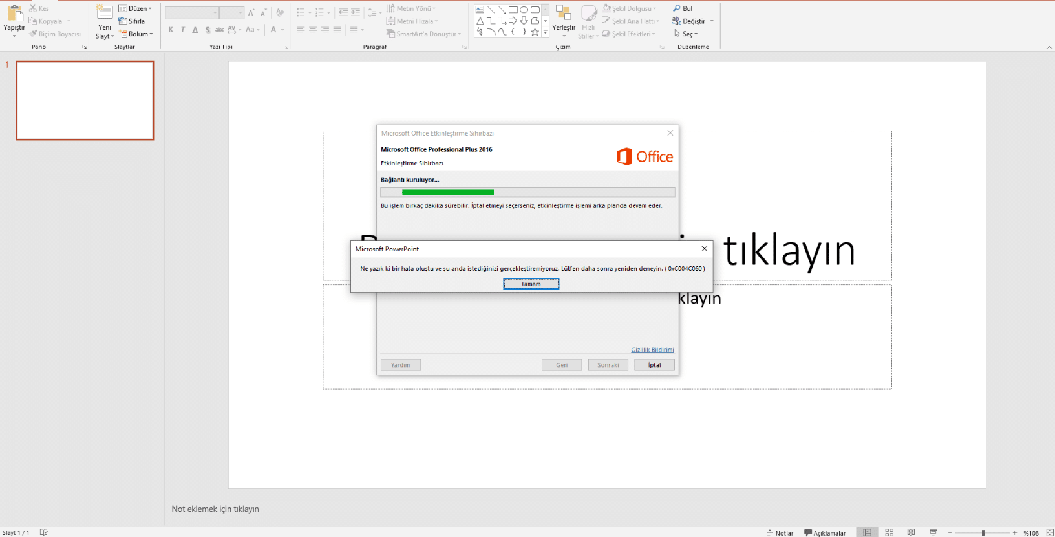1055x537 pixels.
Task: Click the Sıfırla reset slide button
Action: click(131, 21)
